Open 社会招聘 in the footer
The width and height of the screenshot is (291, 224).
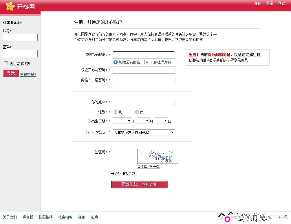65,217
